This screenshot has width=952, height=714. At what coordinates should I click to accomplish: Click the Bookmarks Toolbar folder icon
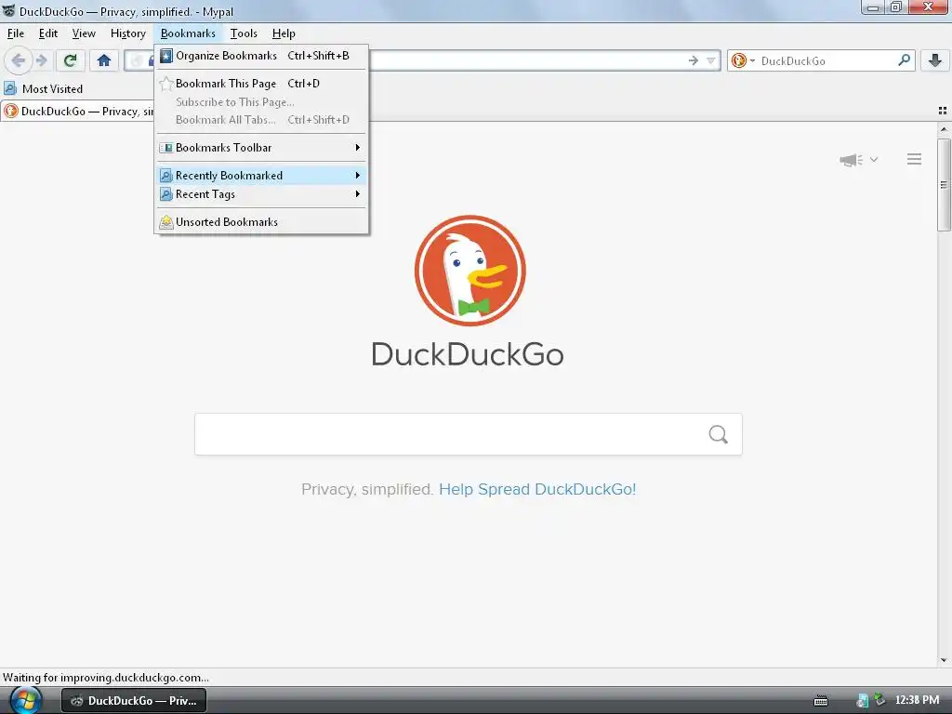[x=165, y=148]
